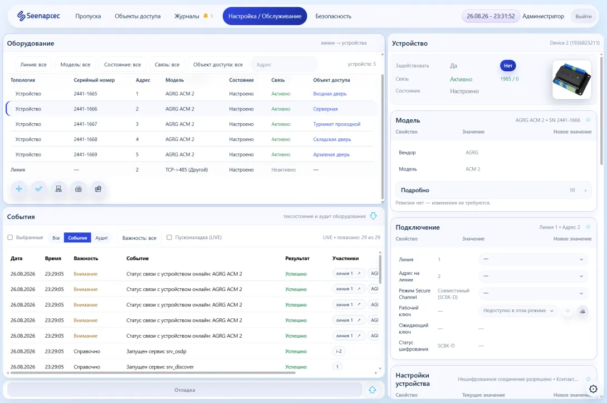
Task: Select device row with serial 2441-1667
Action: coord(192,124)
